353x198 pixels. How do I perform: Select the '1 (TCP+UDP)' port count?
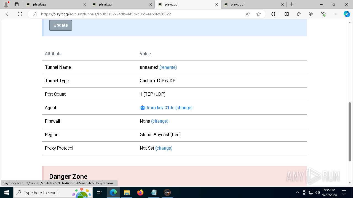tap(153, 94)
